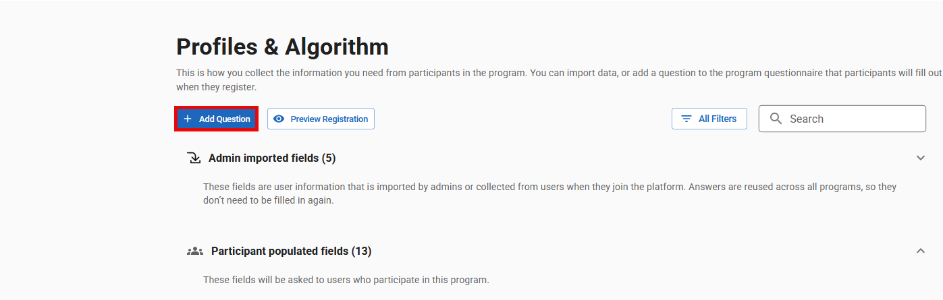Click the plus icon on Add Question
943x300 pixels.
[x=188, y=119]
